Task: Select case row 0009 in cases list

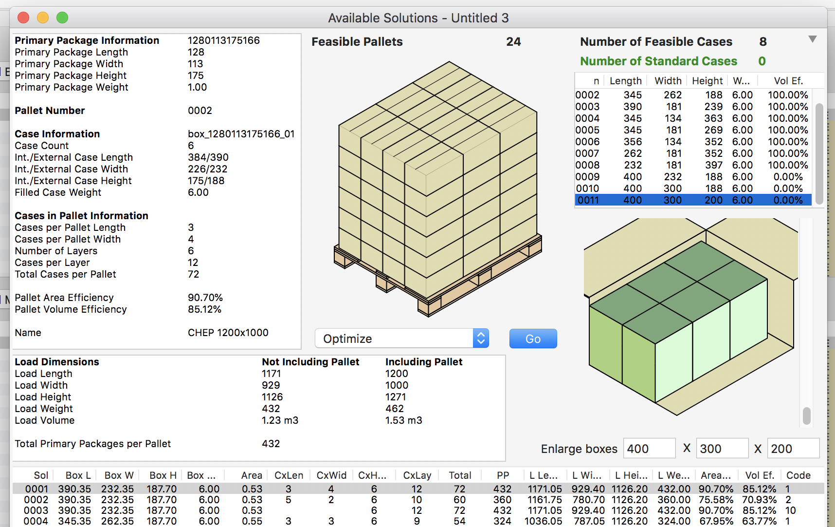Action: pyautogui.click(x=693, y=177)
